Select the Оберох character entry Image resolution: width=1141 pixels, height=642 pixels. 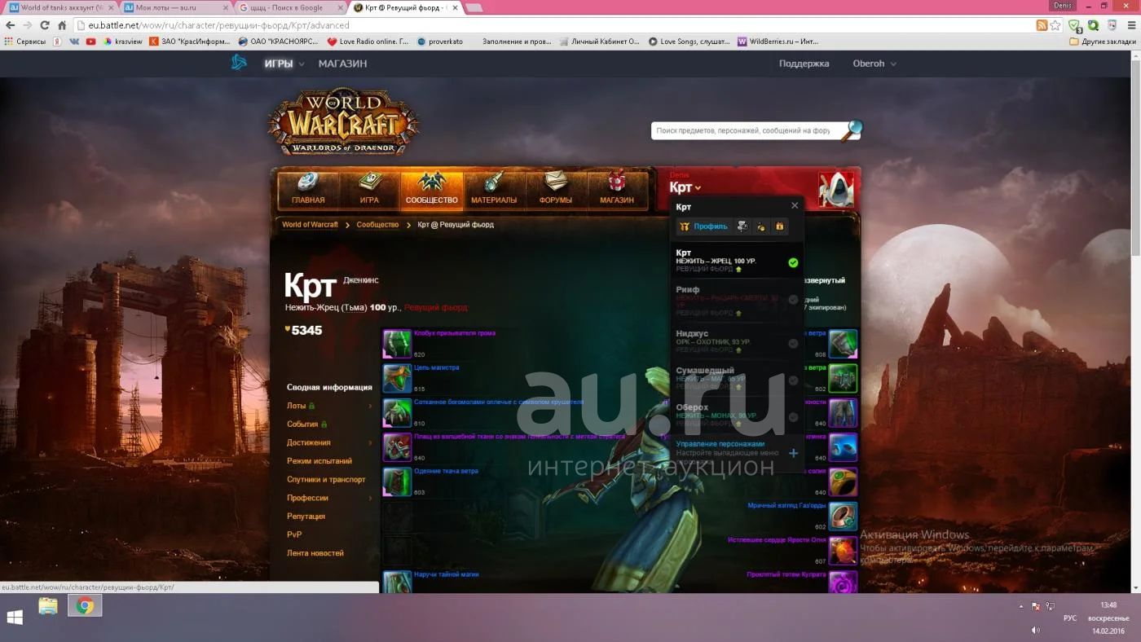coord(737,416)
